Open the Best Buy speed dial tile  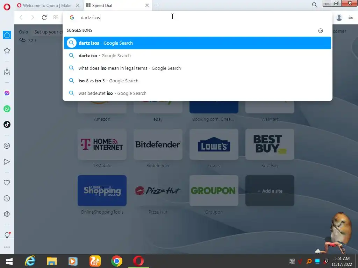pyautogui.click(x=270, y=144)
